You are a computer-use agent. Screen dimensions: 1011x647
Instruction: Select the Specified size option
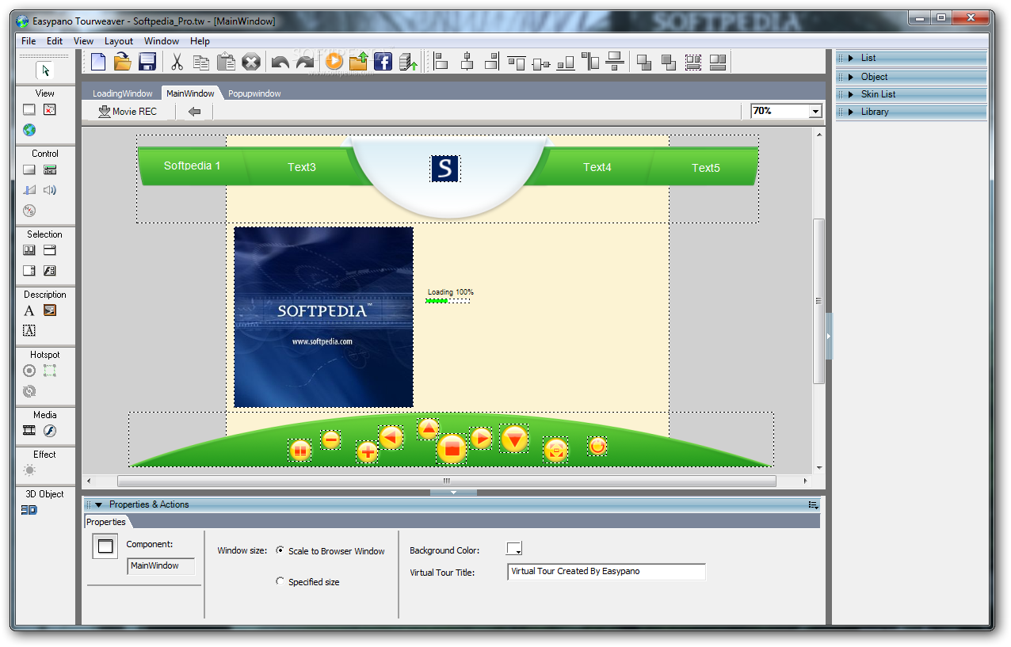click(280, 581)
